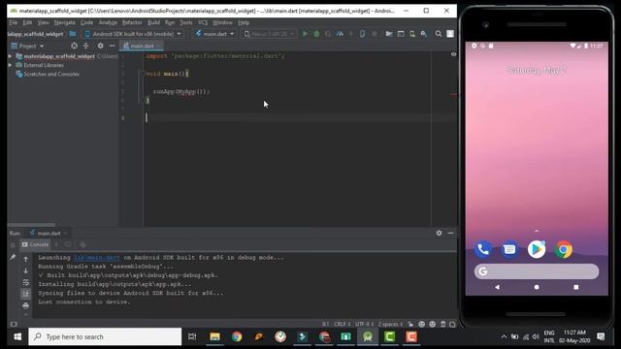The height and width of the screenshot is (349, 621).
Task: Open the Android SDK device selector dropdown
Action: tap(133, 34)
